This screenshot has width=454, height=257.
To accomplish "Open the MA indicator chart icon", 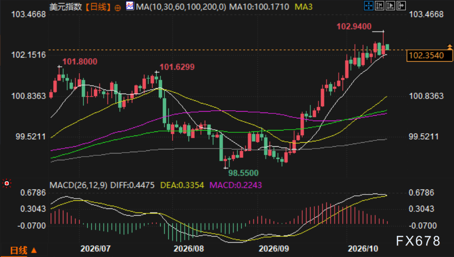I will [130, 6].
